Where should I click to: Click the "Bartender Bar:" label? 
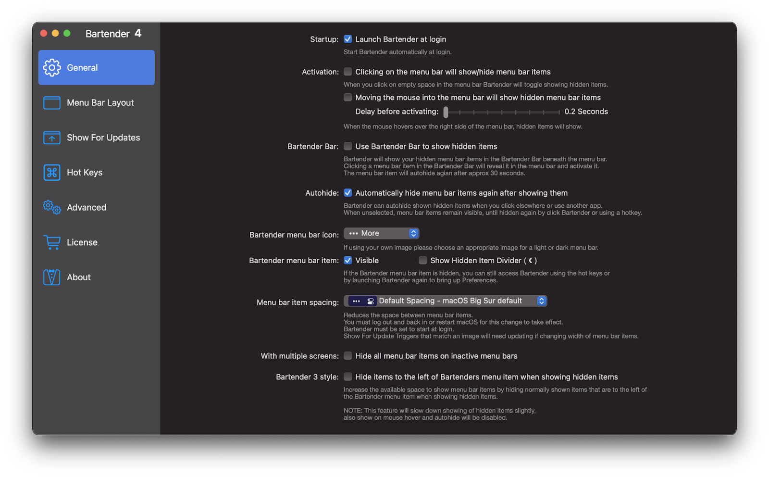[313, 147]
